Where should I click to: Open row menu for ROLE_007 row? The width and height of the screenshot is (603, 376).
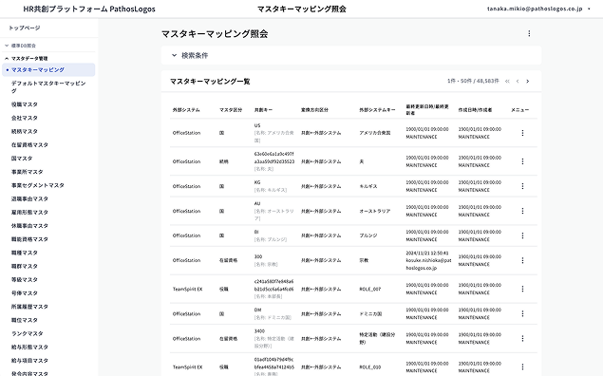[522, 289]
